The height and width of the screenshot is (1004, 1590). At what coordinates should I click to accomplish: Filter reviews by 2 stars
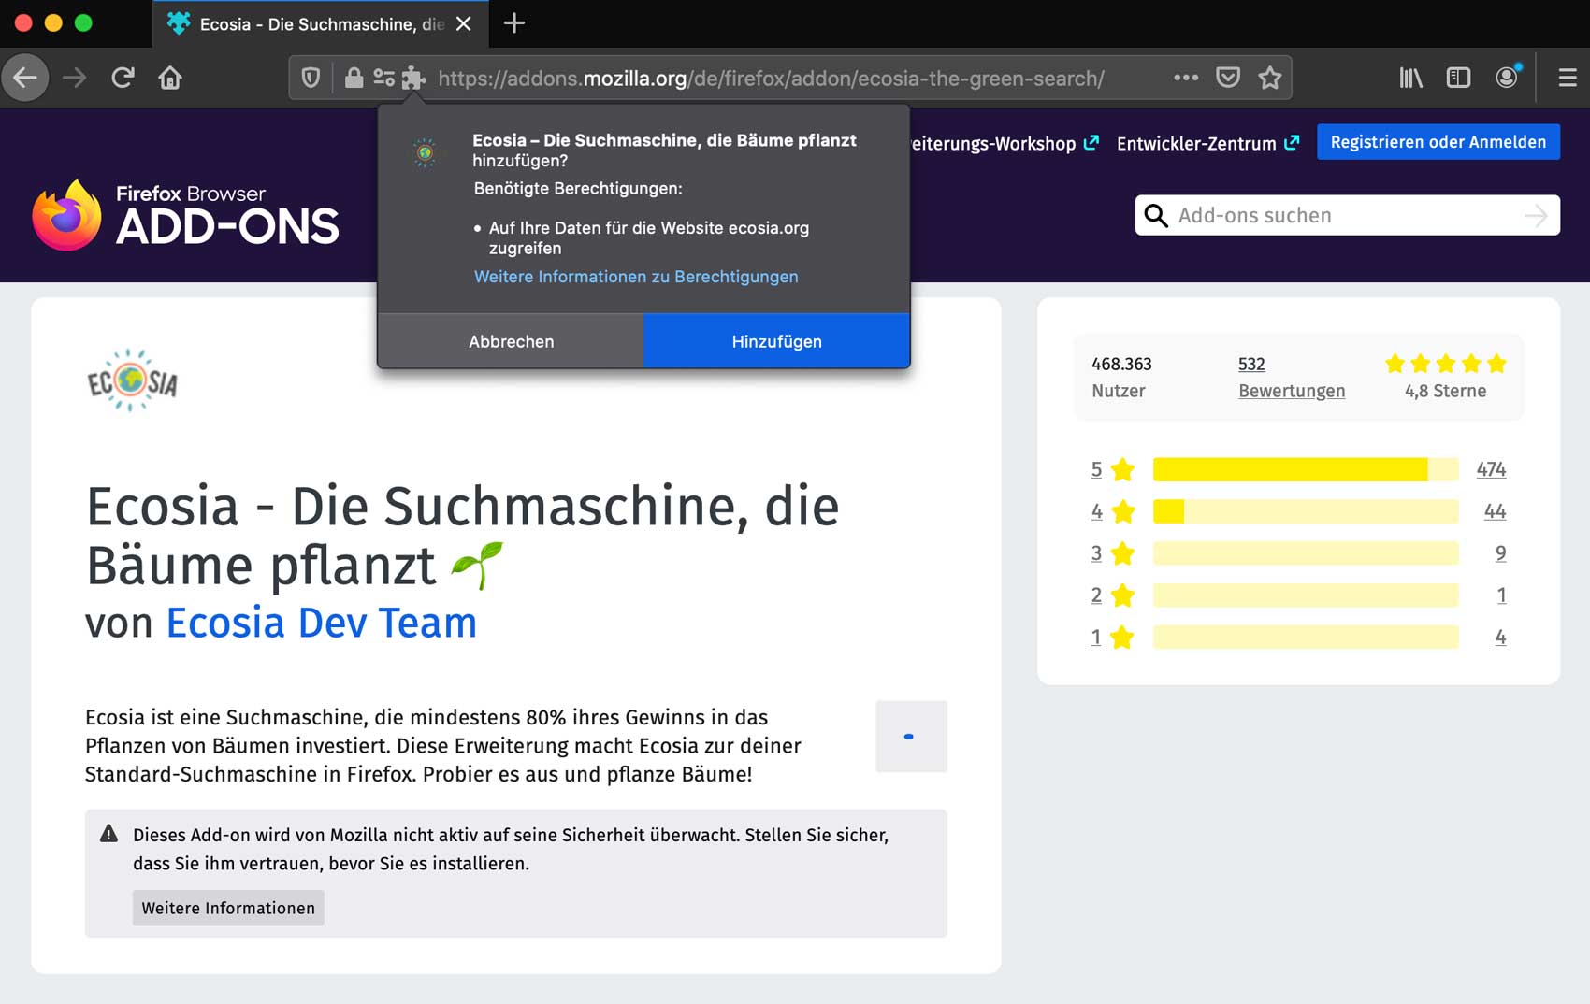coord(1112,595)
